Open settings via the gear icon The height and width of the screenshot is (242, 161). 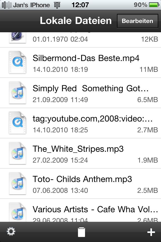point(11,231)
